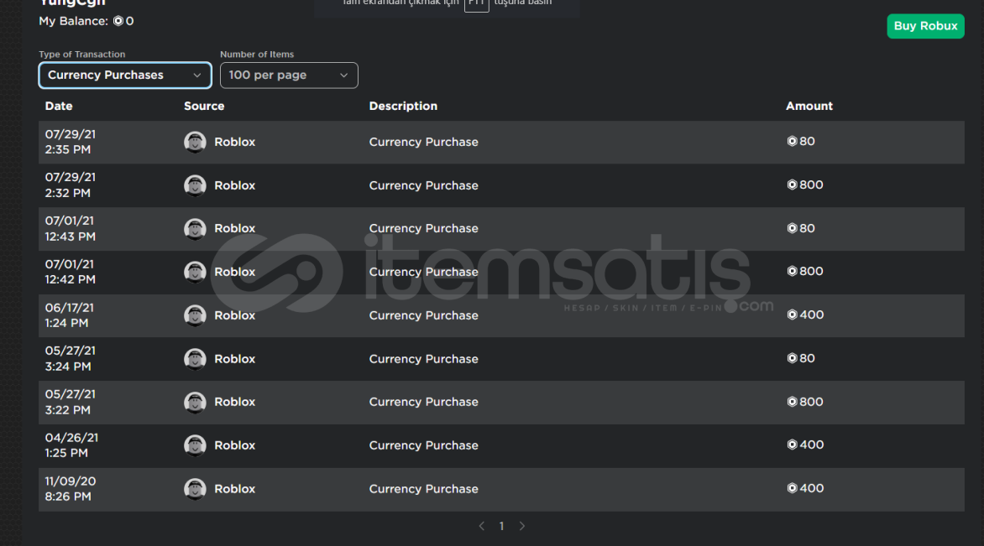984x546 pixels.
Task: Open Roblox source link in 06/17/21 row
Action: coord(235,315)
